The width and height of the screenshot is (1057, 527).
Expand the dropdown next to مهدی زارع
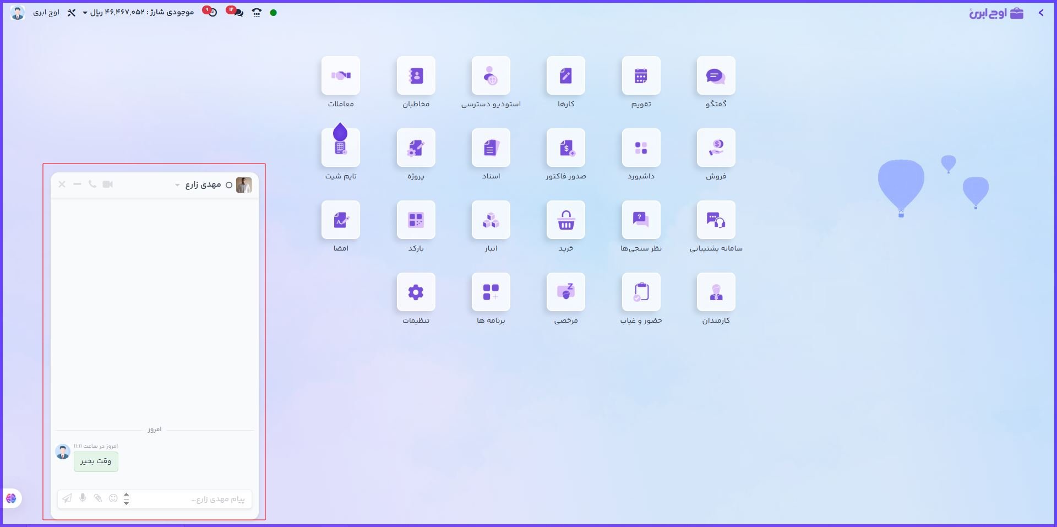177,185
